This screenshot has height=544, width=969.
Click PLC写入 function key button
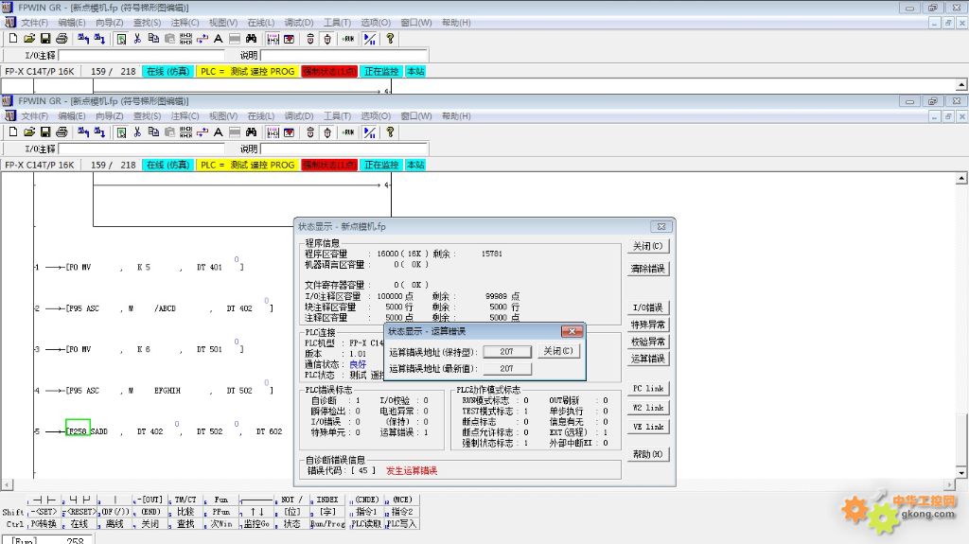(x=401, y=523)
